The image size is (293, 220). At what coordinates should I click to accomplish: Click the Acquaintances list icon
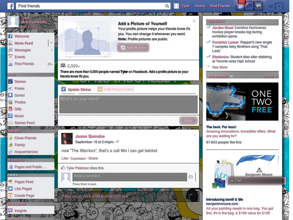pyautogui.click(x=10, y=152)
